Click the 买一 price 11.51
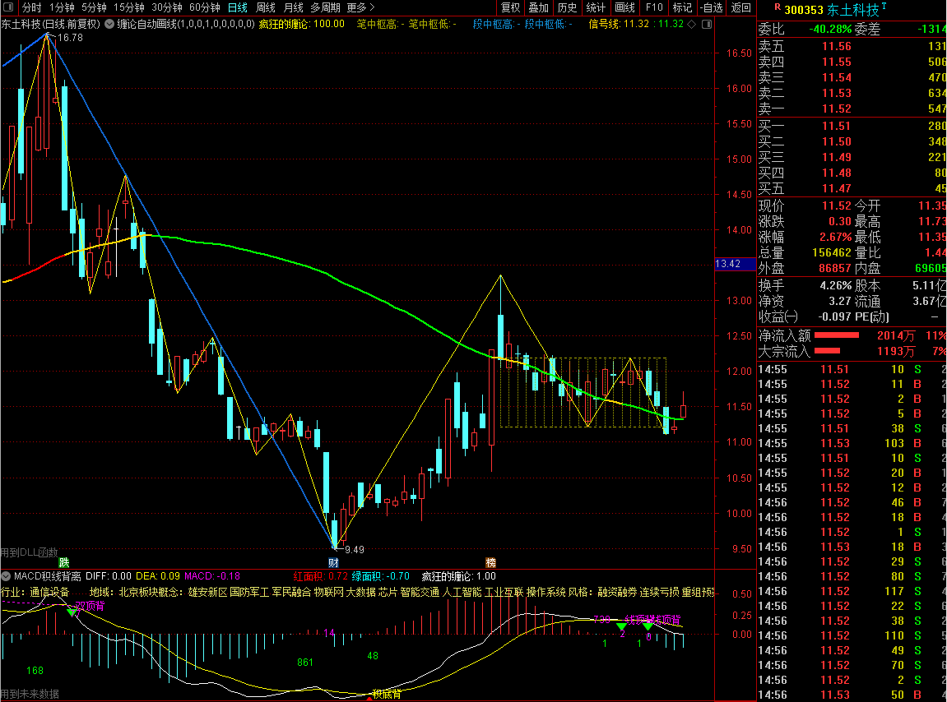The width and height of the screenshot is (947, 702). coord(837,126)
